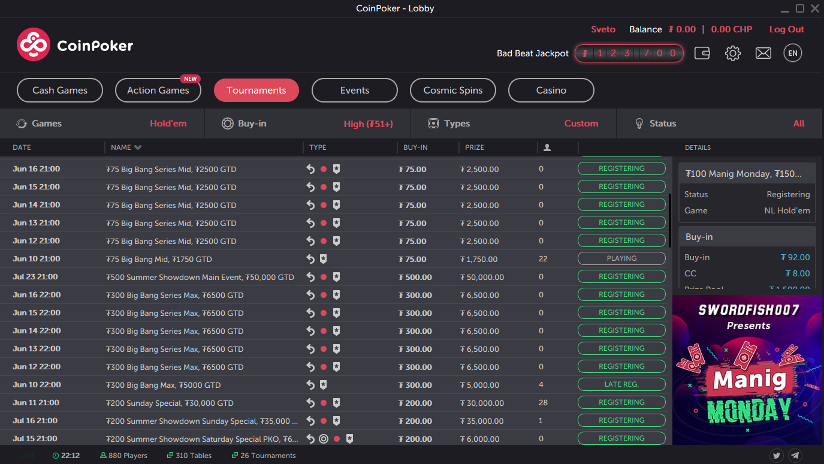The width and height of the screenshot is (824, 464).
Task: Click the Bad Beat Jackpot counter
Action: [629, 53]
